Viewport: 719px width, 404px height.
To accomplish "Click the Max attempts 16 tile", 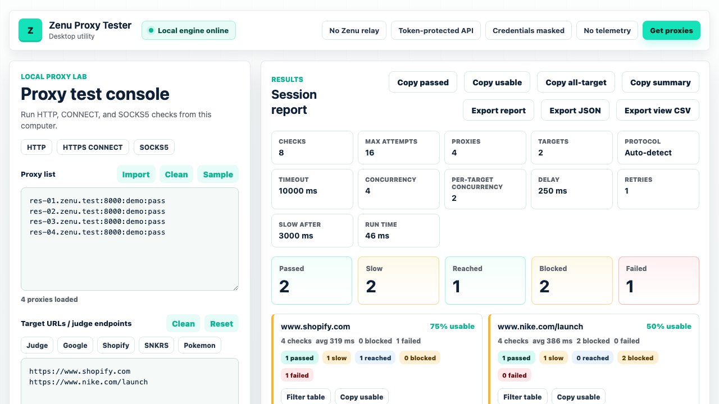I will point(399,148).
